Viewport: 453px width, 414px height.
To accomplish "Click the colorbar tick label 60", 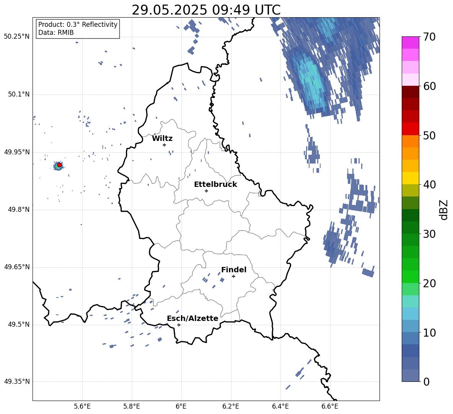I will (429, 86).
